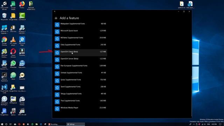Open Add_Open document on desktop
Image resolution: width=224 pixels, height=126 pixels.
click(x=190, y=5)
